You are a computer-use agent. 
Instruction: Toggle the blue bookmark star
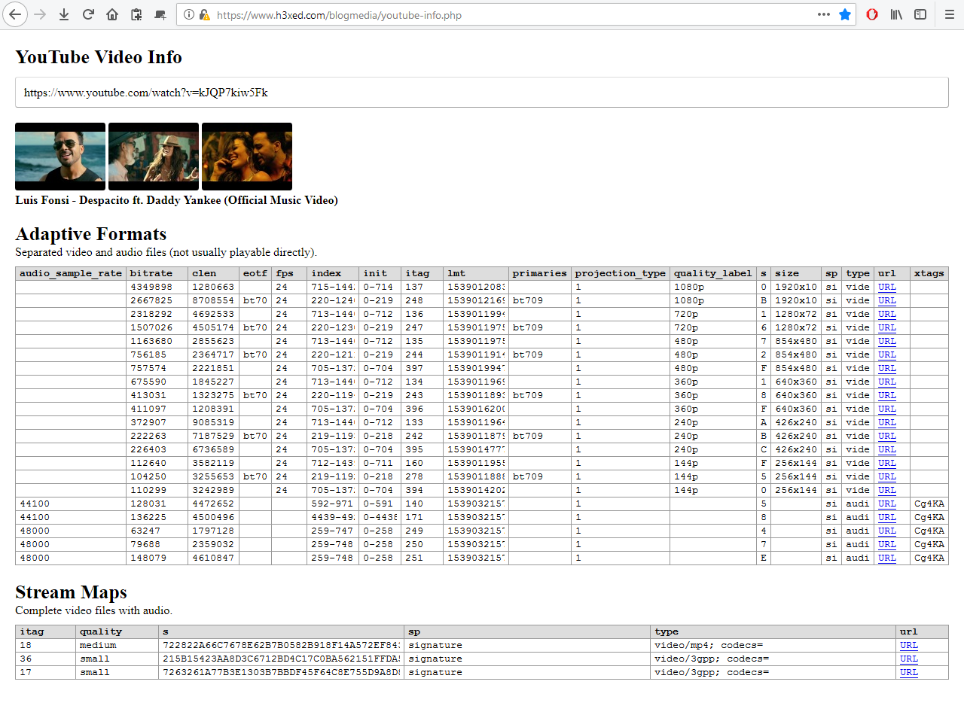(x=845, y=14)
